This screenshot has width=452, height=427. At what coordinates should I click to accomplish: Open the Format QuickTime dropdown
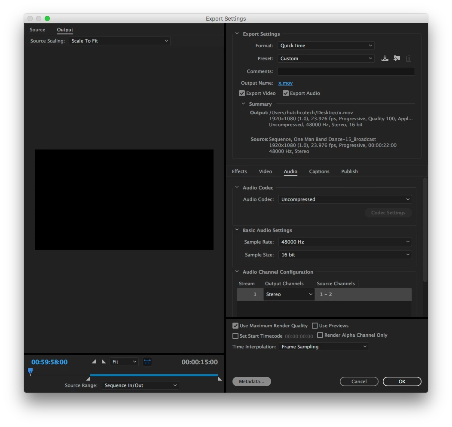(326, 46)
